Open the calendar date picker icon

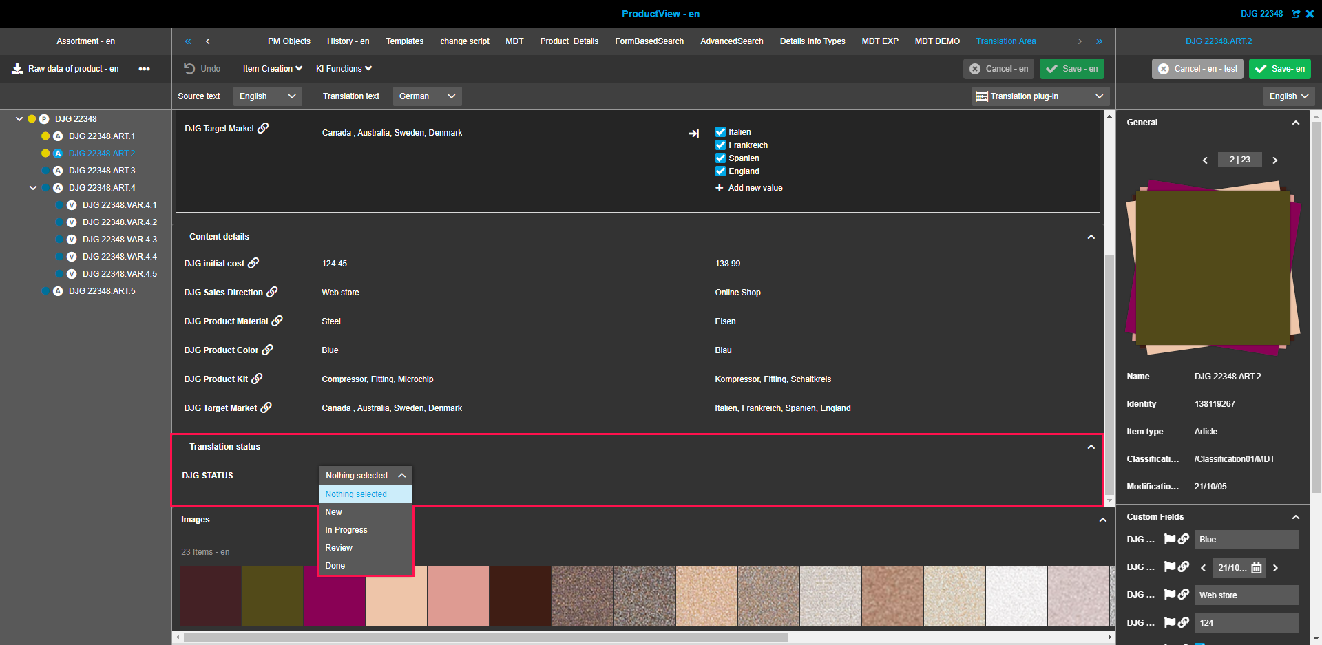[1257, 568]
